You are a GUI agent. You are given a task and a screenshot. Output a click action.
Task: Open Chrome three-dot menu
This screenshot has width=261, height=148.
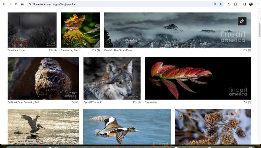tap(257, 4)
